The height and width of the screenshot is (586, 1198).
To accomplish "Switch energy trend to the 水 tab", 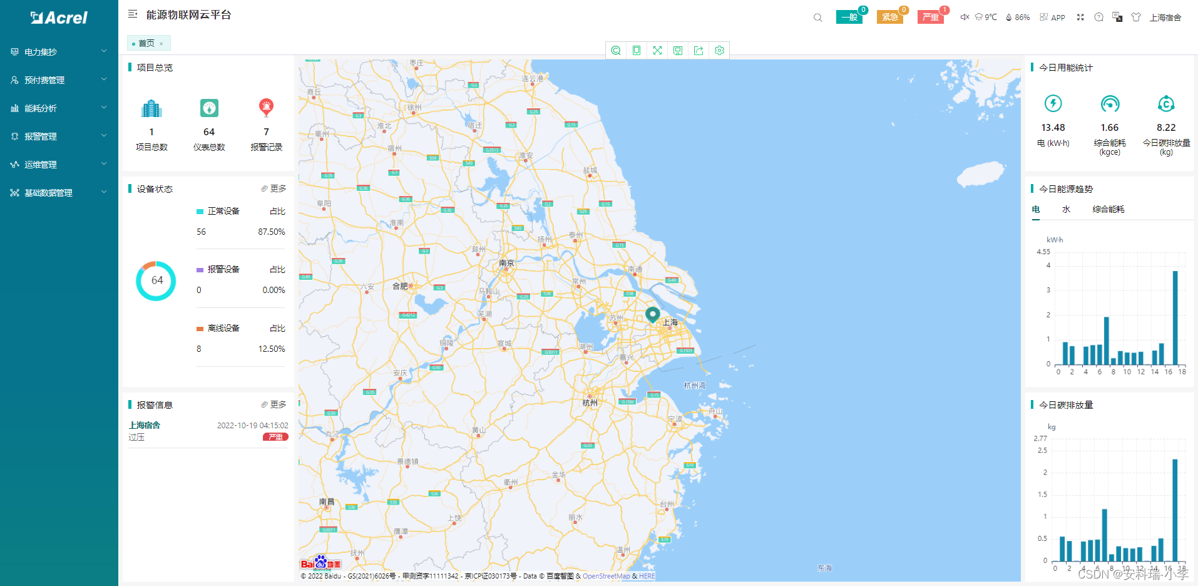I will coord(1066,210).
